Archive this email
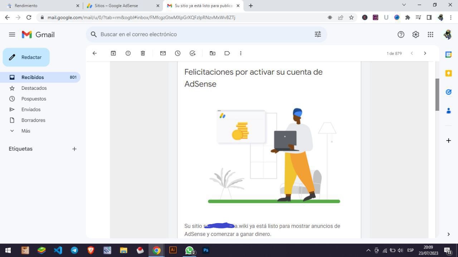 pos(113,53)
